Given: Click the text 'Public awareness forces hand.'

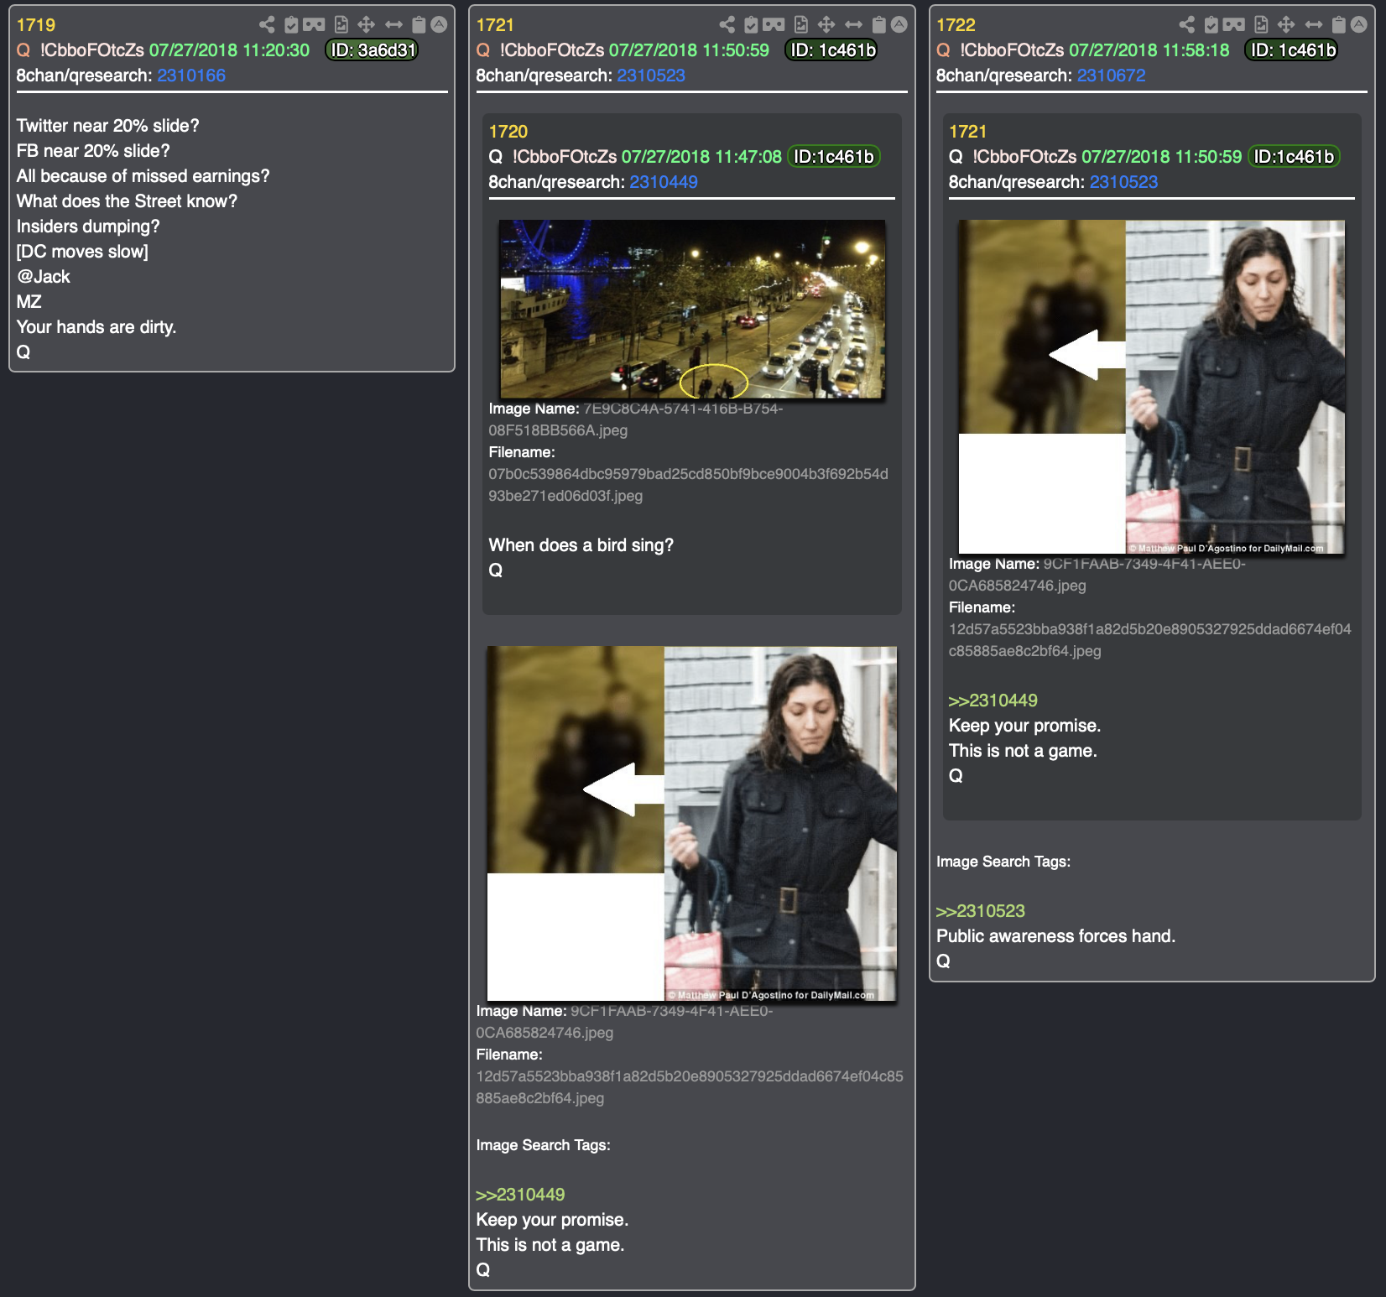Looking at the screenshot, I should [1055, 936].
